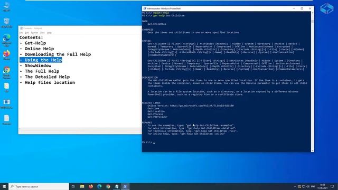The width and height of the screenshot is (338, 190).
Task: Open the Microsoft Edge desktop shortcut
Action: 7,40
